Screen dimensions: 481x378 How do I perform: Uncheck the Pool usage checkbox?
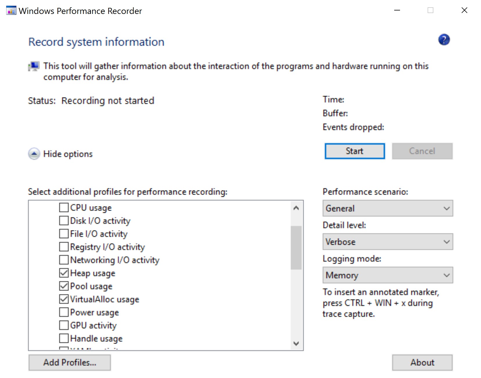click(x=64, y=286)
